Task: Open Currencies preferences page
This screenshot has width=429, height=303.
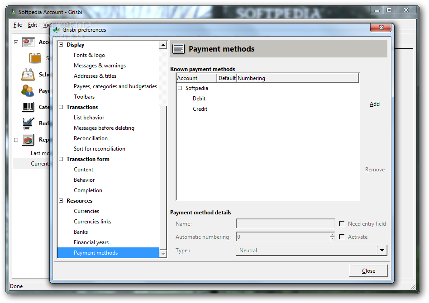Action: (86, 211)
